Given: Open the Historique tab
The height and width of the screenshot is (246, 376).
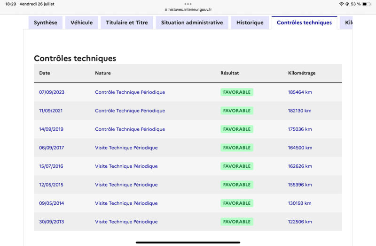Looking at the screenshot, I should coord(250,22).
